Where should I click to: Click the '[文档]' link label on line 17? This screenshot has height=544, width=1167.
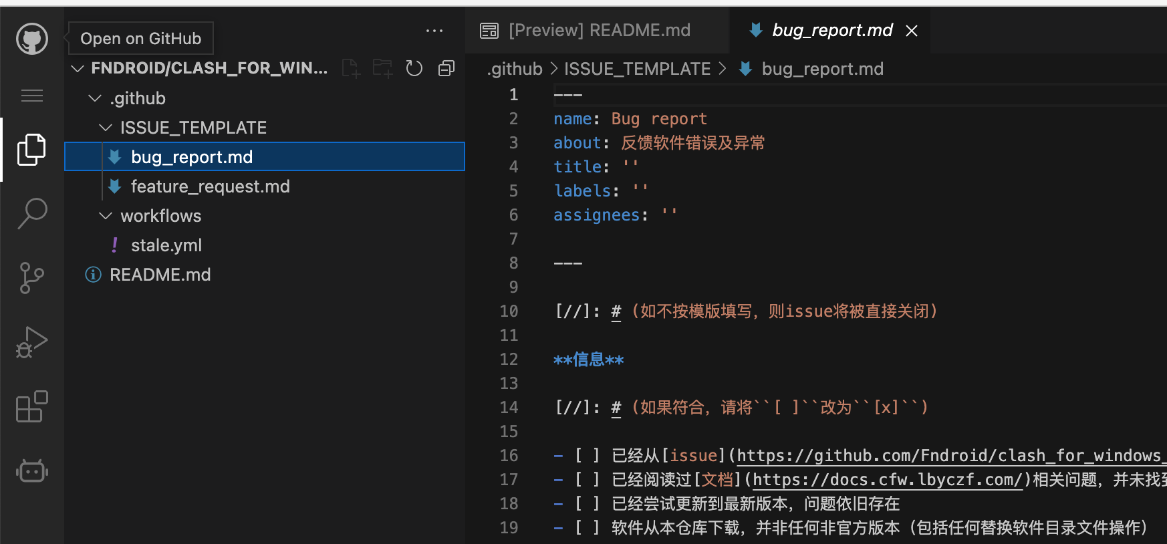[x=719, y=480]
